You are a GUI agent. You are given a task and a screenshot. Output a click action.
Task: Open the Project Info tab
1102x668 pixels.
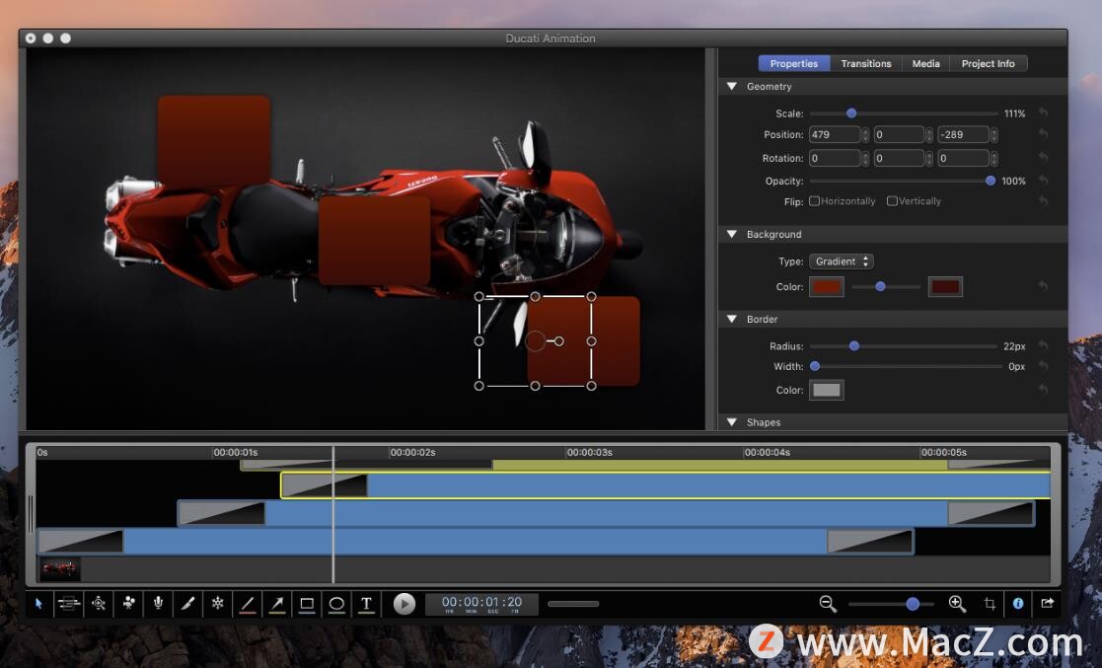tap(989, 63)
